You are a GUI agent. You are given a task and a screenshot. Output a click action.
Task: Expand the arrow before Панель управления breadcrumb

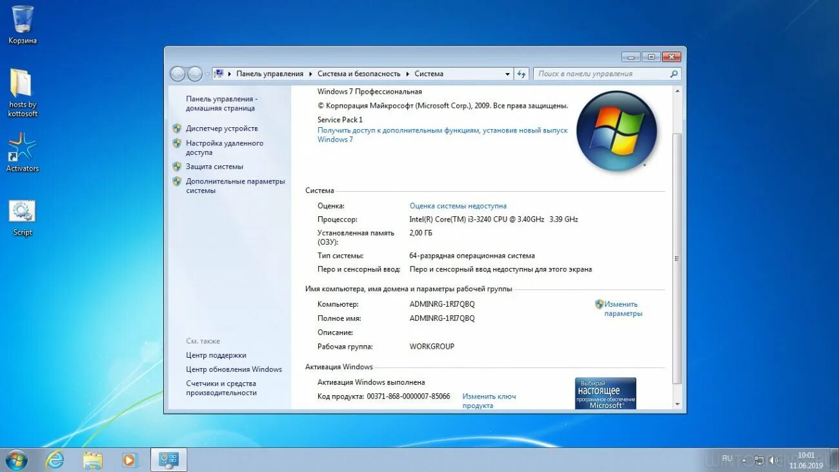pos(230,74)
